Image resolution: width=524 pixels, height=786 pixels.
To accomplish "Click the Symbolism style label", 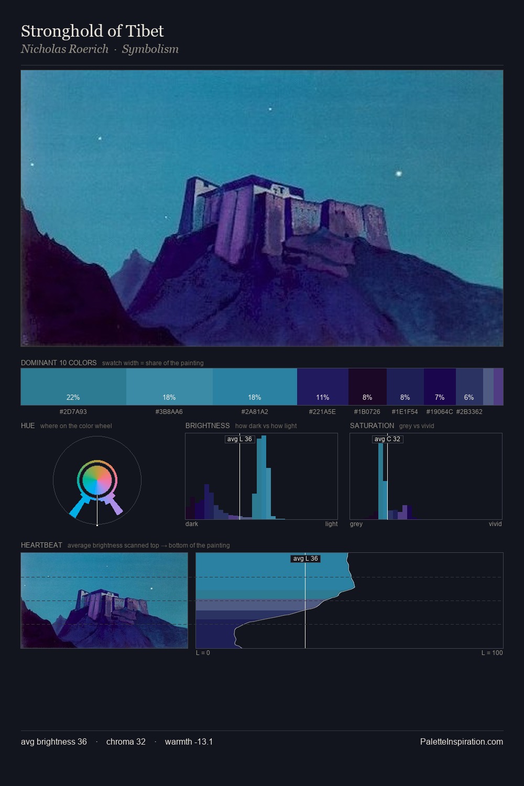I will coord(150,49).
